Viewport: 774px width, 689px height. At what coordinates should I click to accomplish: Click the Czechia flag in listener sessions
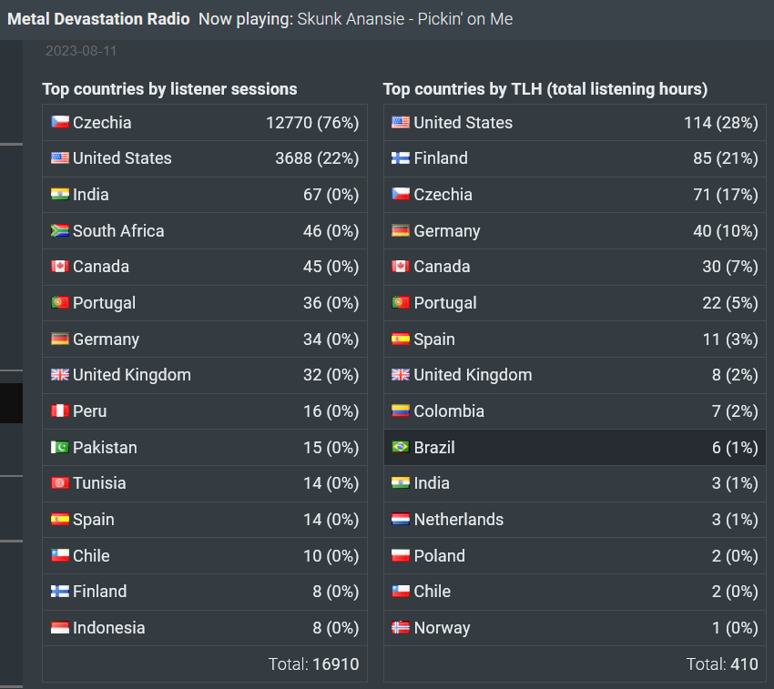point(60,122)
